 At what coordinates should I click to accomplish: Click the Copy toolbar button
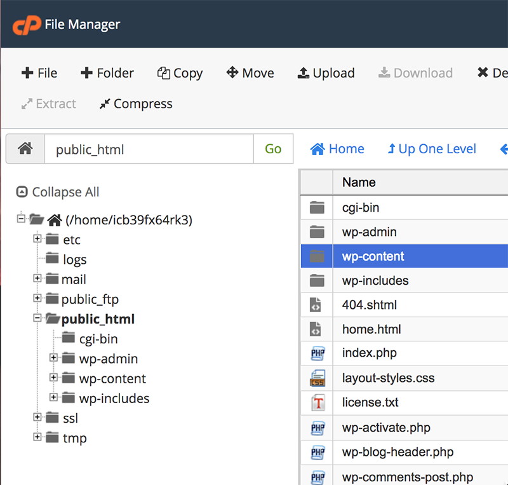click(180, 73)
